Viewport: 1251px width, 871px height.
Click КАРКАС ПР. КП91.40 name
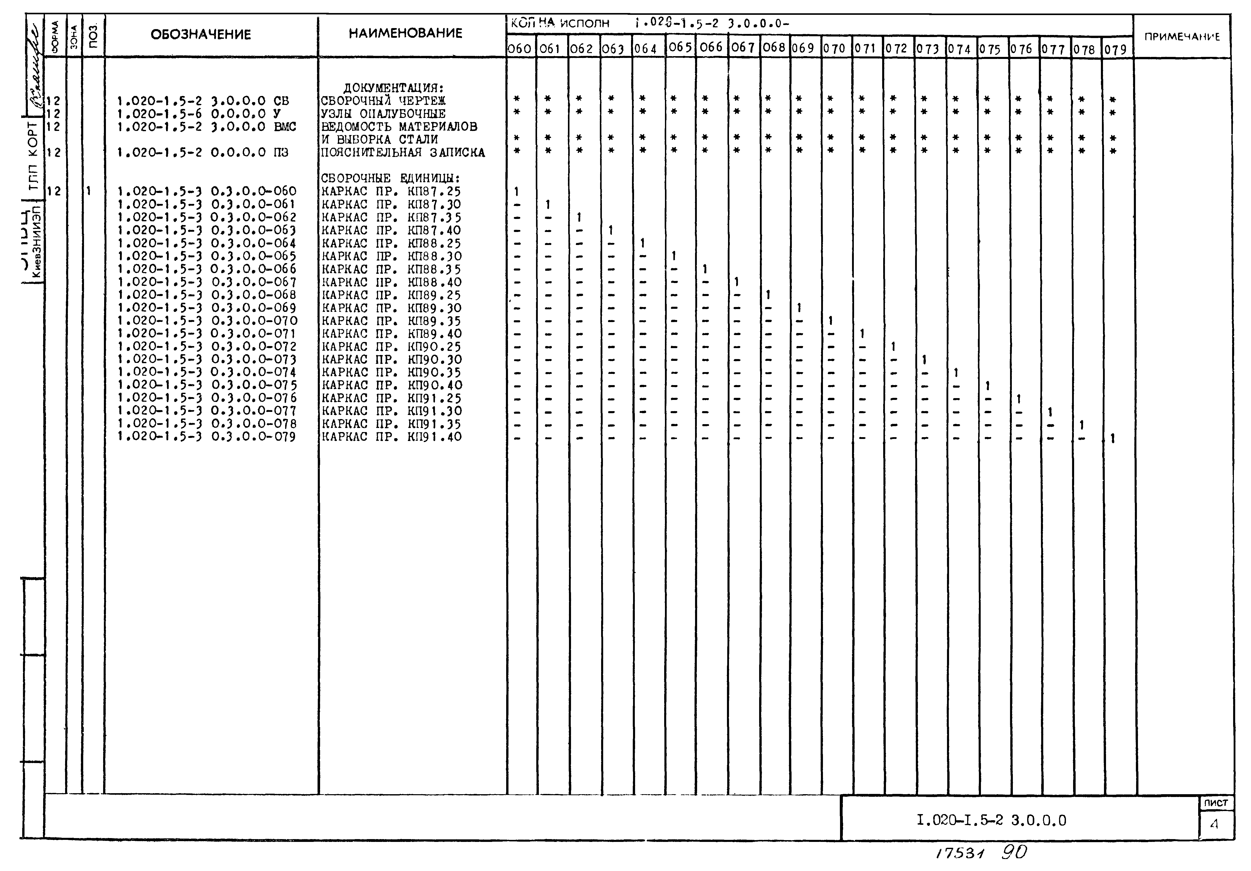pyautogui.click(x=392, y=436)
